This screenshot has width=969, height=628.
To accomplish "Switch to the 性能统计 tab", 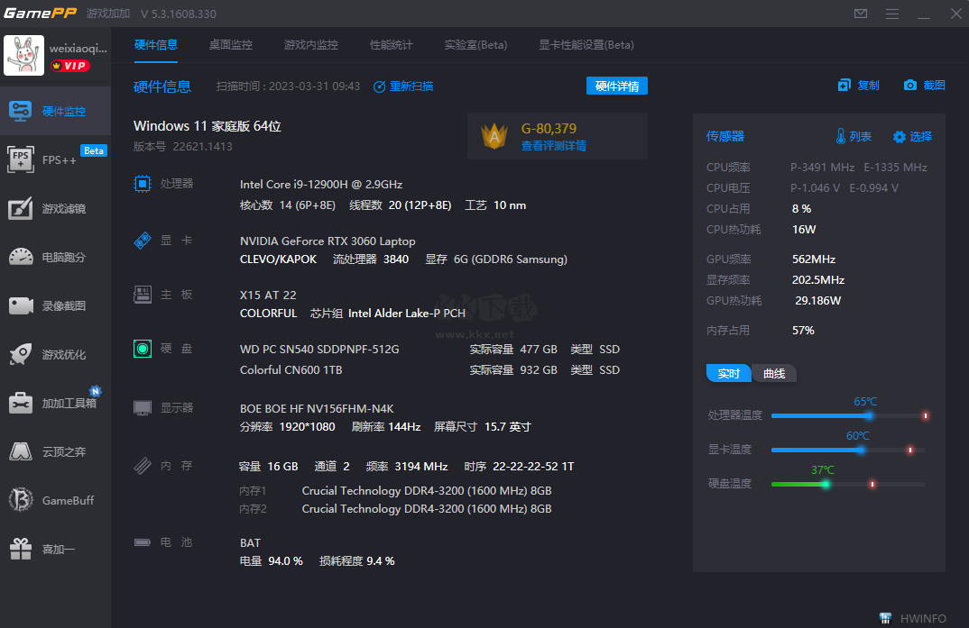I will (x=391, y=44).
